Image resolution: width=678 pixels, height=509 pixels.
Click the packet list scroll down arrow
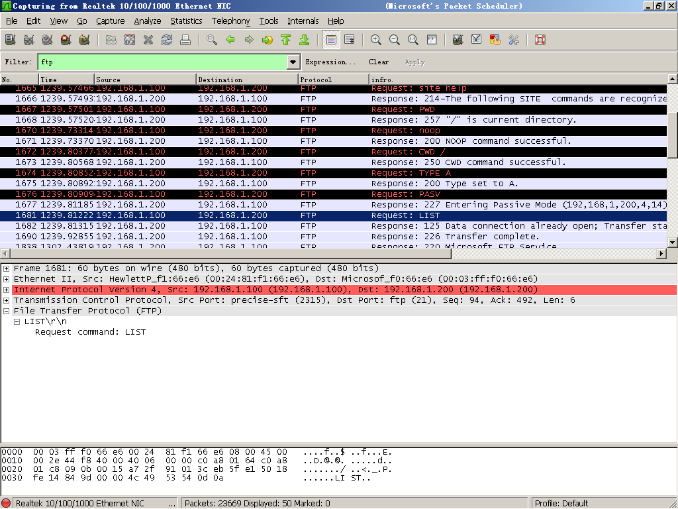coord(673,243)
